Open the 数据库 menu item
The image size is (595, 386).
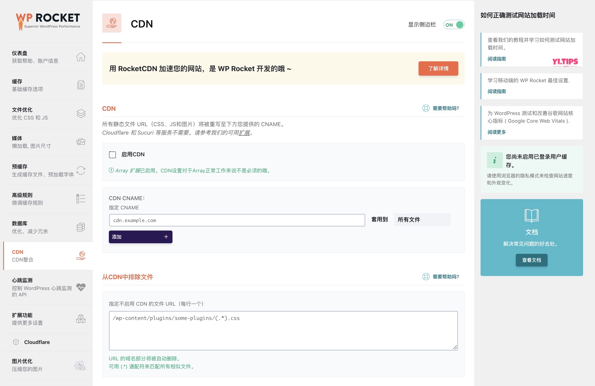tap(48, 228)
